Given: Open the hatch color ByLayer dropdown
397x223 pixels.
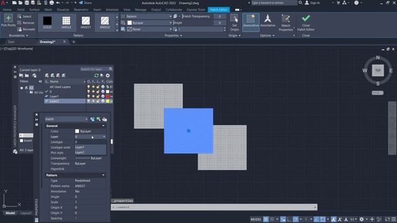Looking at the screenshot, I should [149, 23].
